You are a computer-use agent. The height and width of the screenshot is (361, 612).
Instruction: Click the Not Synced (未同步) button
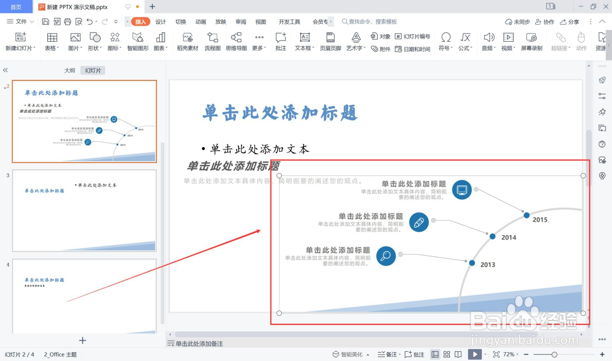(518, 22)
